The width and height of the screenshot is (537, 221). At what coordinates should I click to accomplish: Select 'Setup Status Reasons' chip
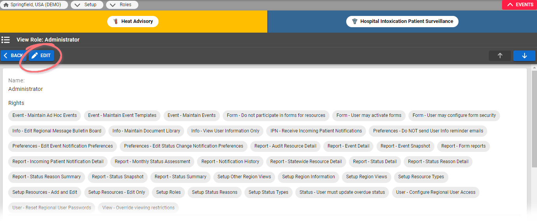coord(214,192)
